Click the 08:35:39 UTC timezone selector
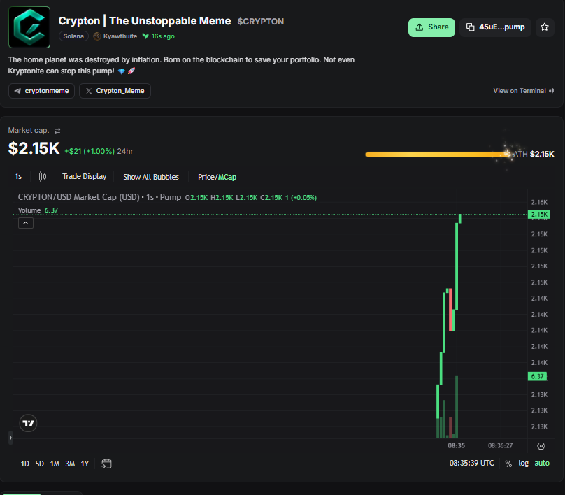Viewport: 565px width, 495px height. click(471, 464)
